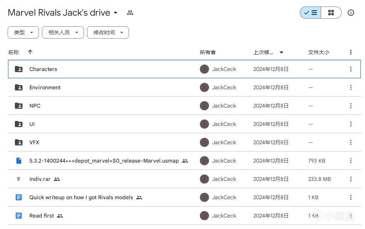Open column options three-dot menu in header
Viewport: 365px width, 229px height.
coord(351,52)
